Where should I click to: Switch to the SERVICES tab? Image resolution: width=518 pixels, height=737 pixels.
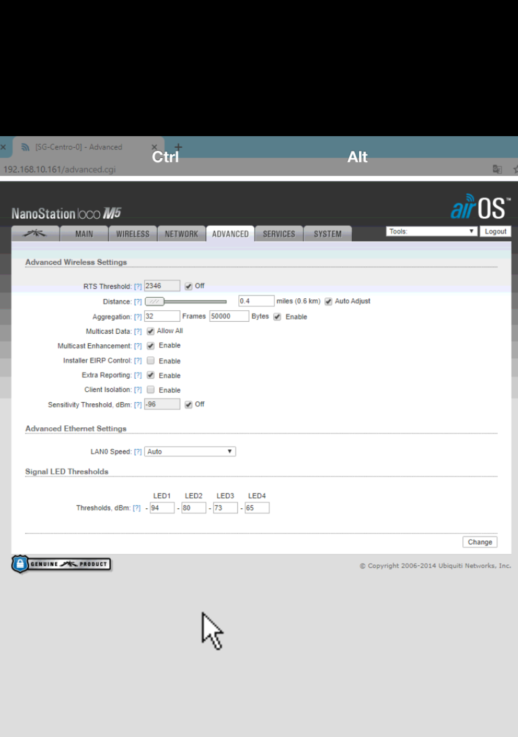[279, 234]
